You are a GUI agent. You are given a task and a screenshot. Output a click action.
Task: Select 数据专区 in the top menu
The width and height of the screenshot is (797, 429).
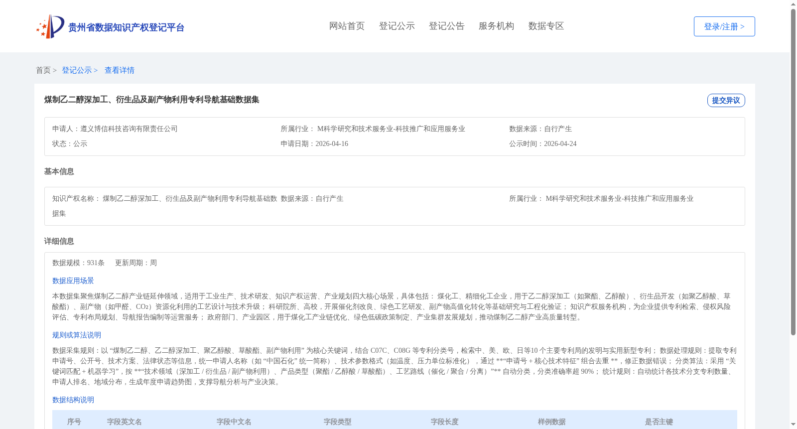(546, 26)
